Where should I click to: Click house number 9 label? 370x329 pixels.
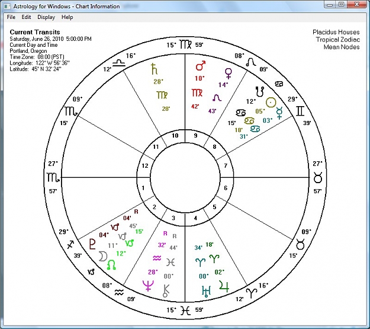point(195,136)
